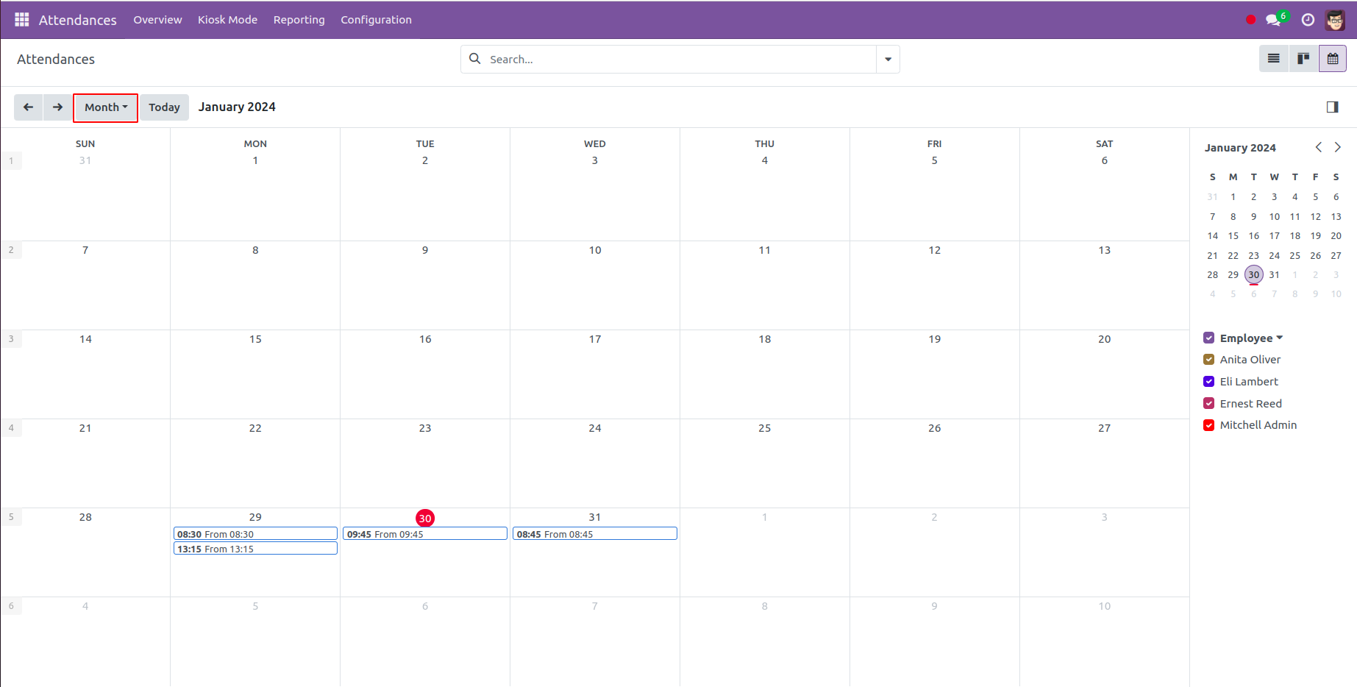Open the conversations chat icon

1273,20
